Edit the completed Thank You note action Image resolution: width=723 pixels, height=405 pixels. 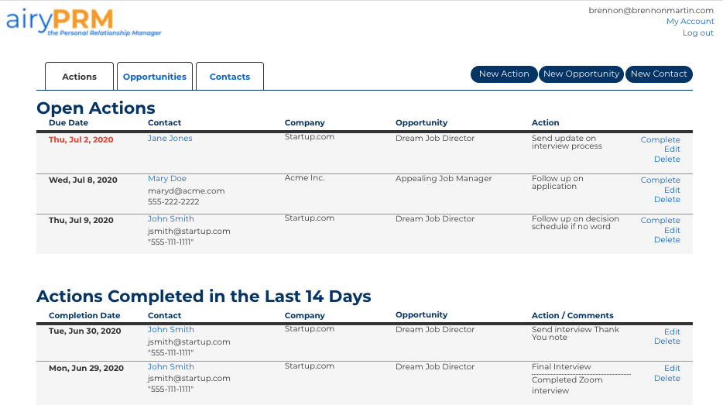tap(672, 331)
